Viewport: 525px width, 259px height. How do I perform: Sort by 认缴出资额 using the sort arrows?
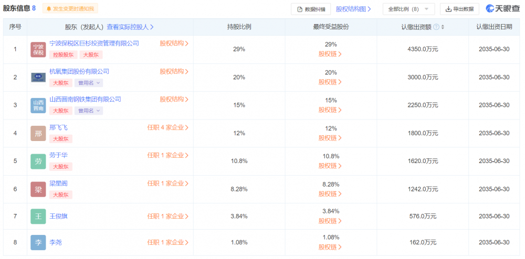[x=443, y=27]
